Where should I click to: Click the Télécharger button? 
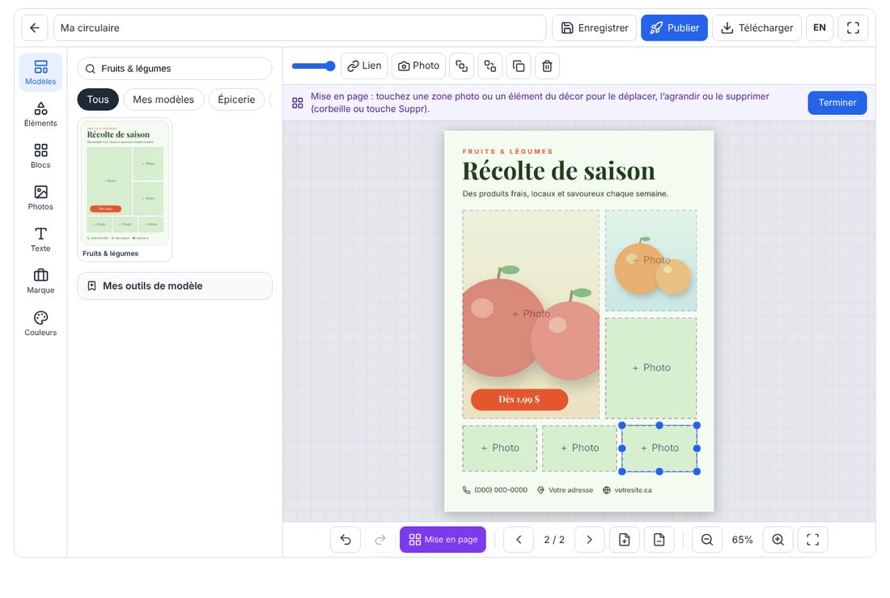[756, 28]
